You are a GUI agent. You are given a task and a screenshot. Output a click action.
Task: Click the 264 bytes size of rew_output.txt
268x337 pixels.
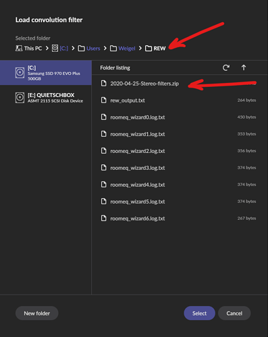pos(246,100)
